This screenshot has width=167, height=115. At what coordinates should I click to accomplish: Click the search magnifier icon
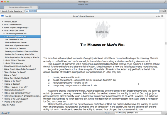tap(27, 11)
